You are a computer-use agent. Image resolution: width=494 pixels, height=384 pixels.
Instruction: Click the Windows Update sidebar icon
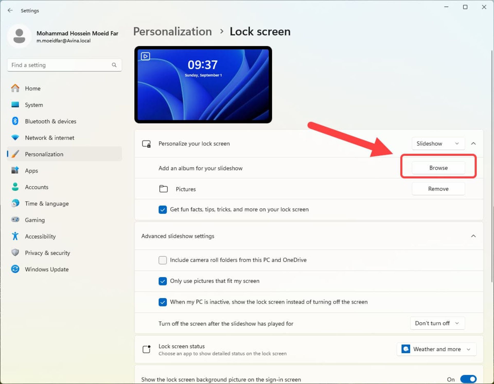click(15, 269)
